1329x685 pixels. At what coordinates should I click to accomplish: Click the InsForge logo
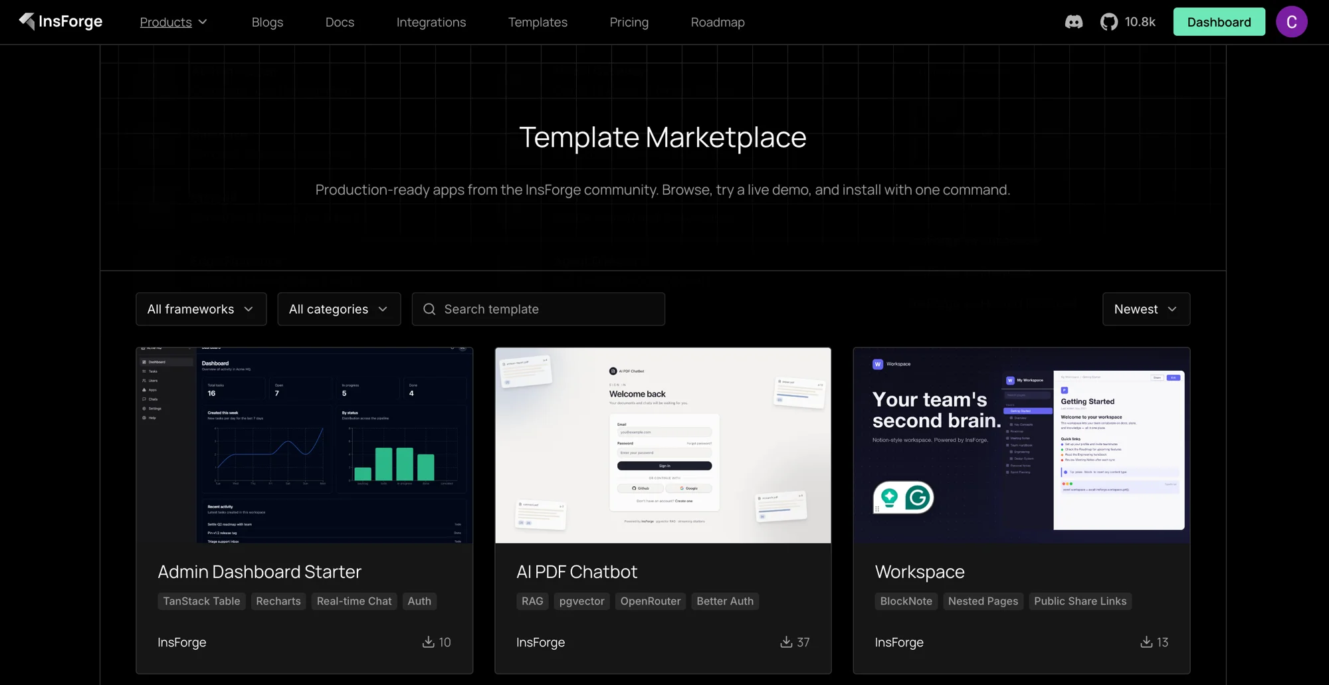[60, 22]
